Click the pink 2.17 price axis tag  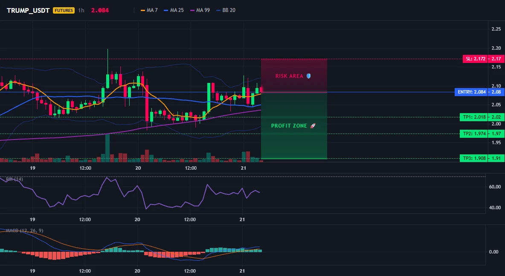coord(496,59)
